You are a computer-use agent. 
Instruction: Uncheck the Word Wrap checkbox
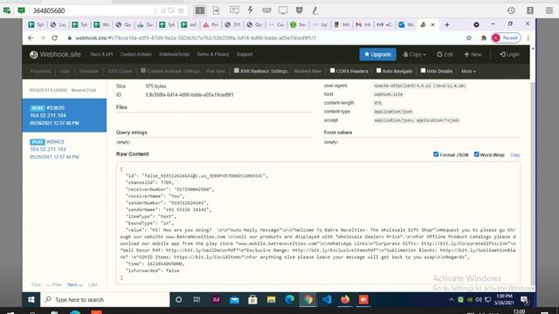(476, 154)
